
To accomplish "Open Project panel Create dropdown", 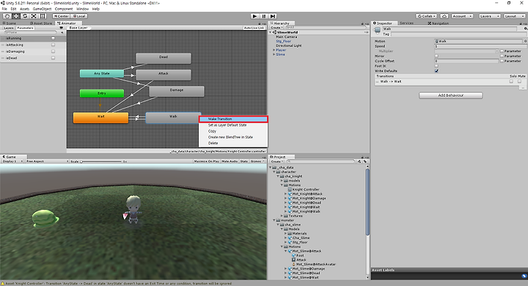I will (x=276, y=161).
